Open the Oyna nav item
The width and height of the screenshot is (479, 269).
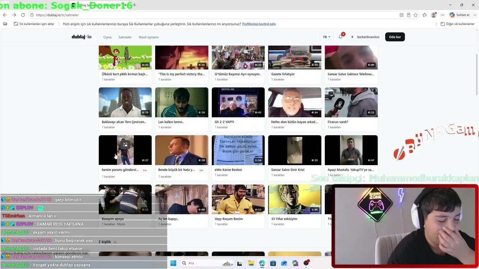pos(107,37)
